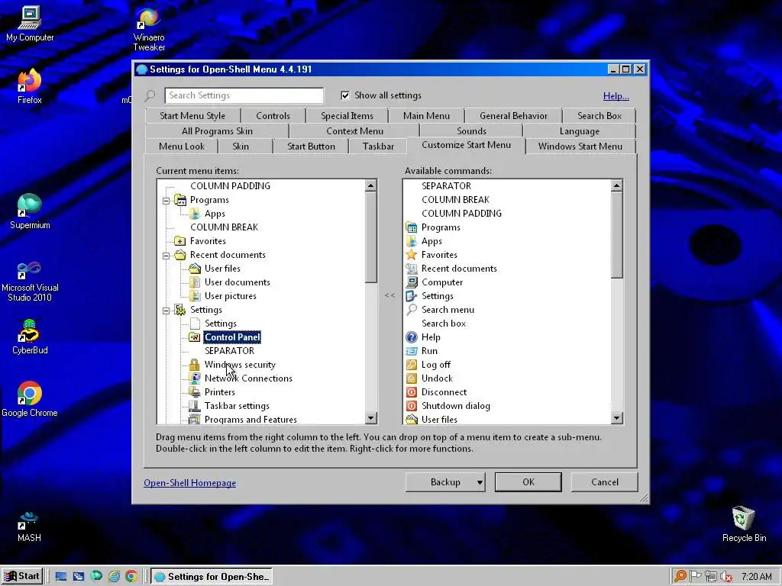This screenshot has width=782, height=586.
Task: Click the down arrow of the left list scrollbar
Action: 370,417
